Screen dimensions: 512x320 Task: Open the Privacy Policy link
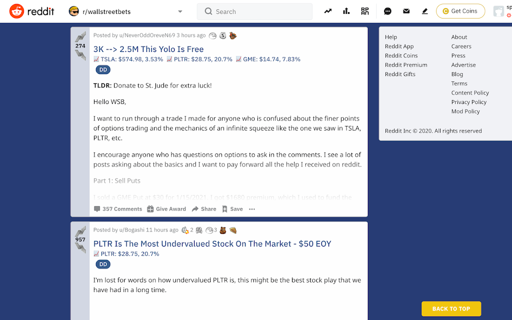click(x=468, y=102)
